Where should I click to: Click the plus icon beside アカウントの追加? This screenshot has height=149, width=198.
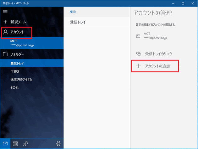pyautogui.click(x=138, y=66)
